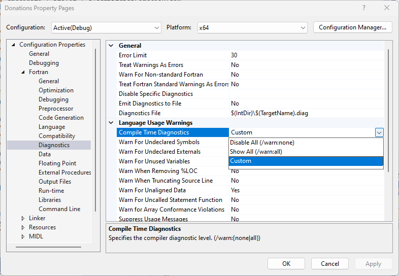Collapse the Language Usage Warnings section

[x=111, y=123]
